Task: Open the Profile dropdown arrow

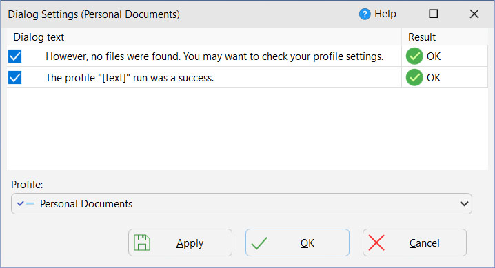Action: click(464, 204)
